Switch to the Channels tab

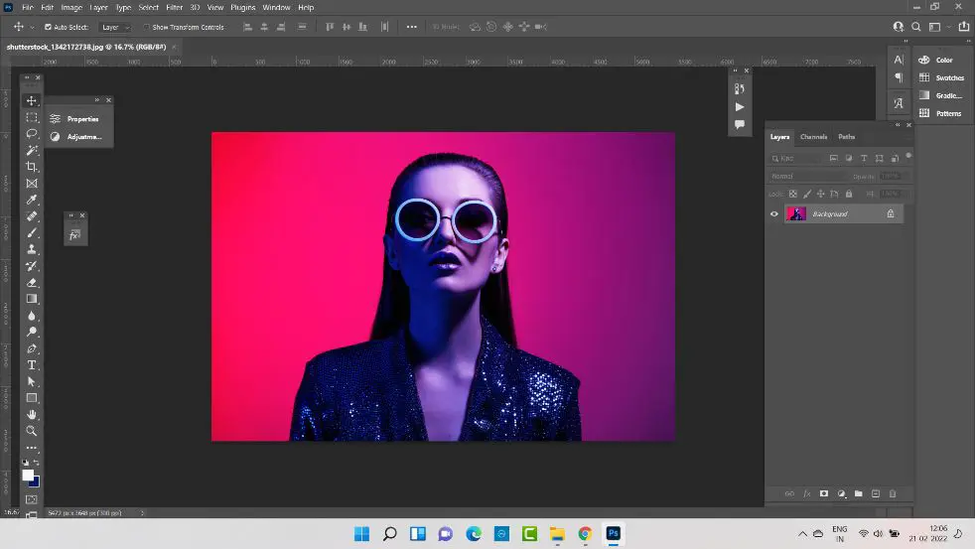813,137
